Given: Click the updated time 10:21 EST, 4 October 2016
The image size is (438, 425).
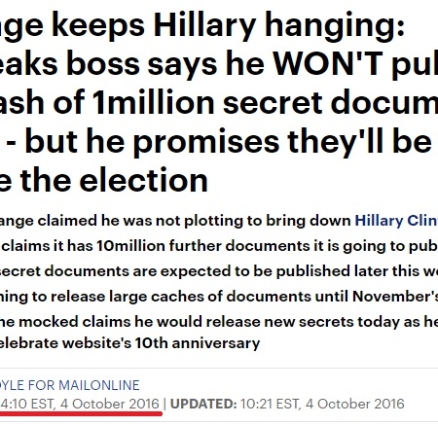Looking at the screenshot, I should click(322, 404).
